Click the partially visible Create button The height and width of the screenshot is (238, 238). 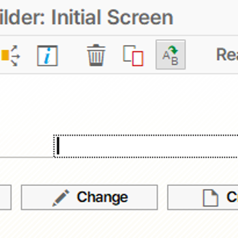[203, 198]
